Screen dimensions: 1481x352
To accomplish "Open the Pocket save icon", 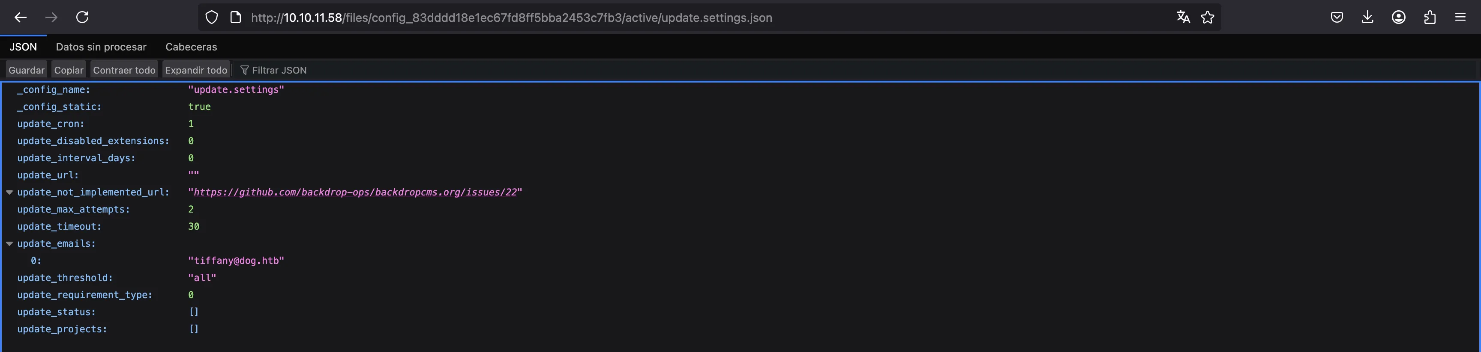I will click(x=1337, y=18).
